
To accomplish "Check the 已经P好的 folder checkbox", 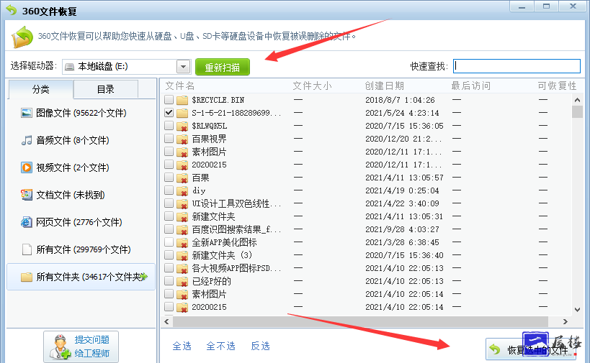I will point(169,281).
